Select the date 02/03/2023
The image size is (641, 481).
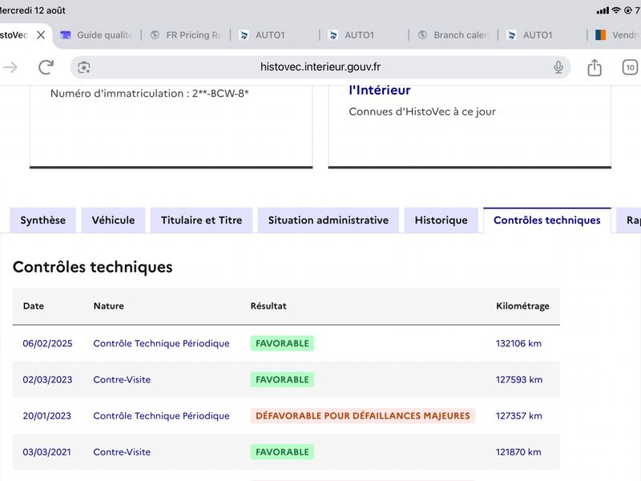[47, 379]
